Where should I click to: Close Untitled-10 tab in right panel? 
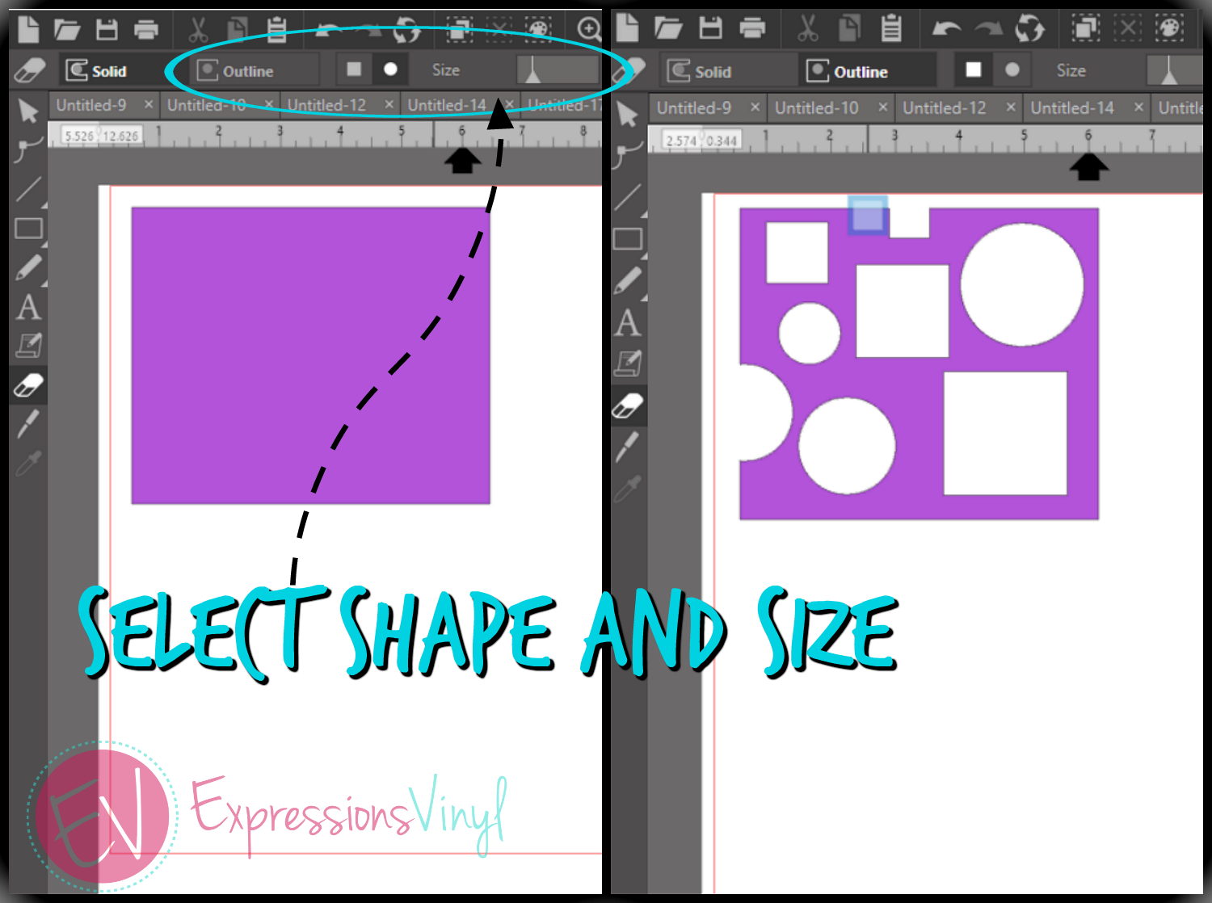coord(883,107)
